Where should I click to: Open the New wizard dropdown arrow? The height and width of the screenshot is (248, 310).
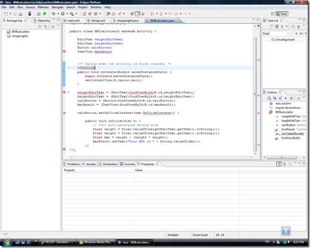(10, 14)
